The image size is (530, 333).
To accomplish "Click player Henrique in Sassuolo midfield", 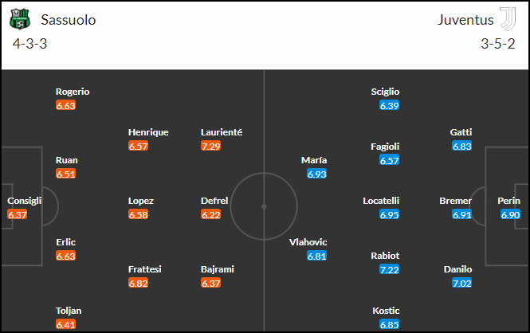I will [148, 132].
